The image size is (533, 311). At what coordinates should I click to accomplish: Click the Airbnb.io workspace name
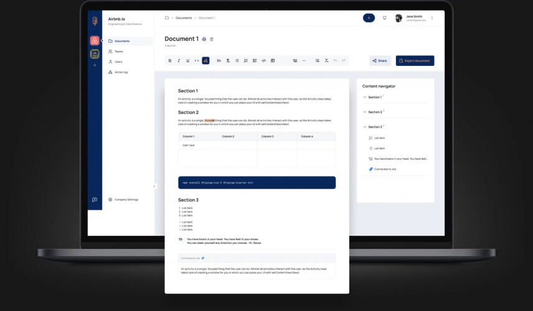116,19
